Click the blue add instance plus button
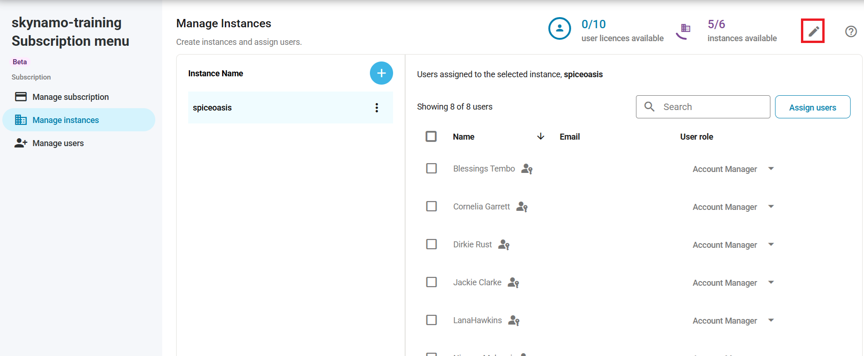 381,73
